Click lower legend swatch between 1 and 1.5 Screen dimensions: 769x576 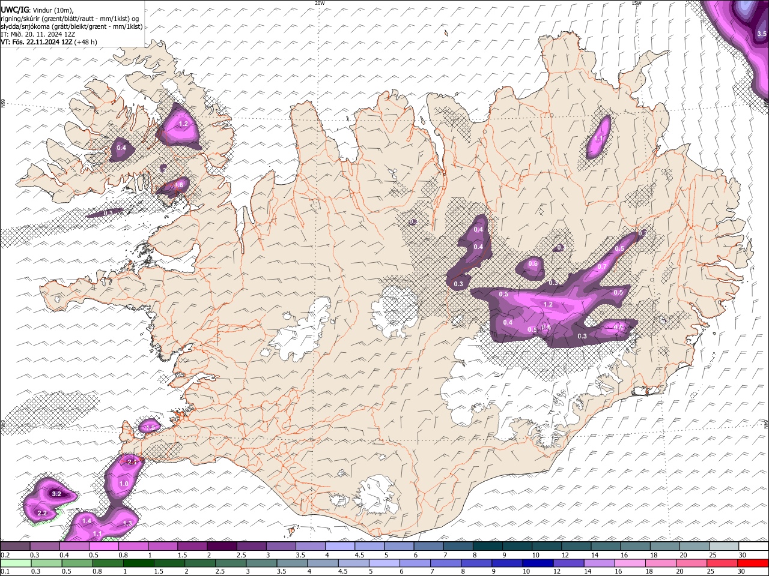pos(139,563)
